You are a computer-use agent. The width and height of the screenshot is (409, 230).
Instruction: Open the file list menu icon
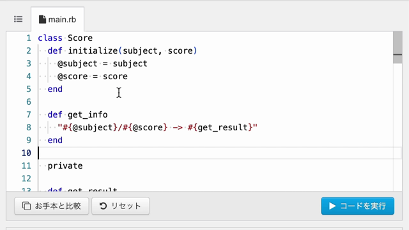[x=19, y=19]
